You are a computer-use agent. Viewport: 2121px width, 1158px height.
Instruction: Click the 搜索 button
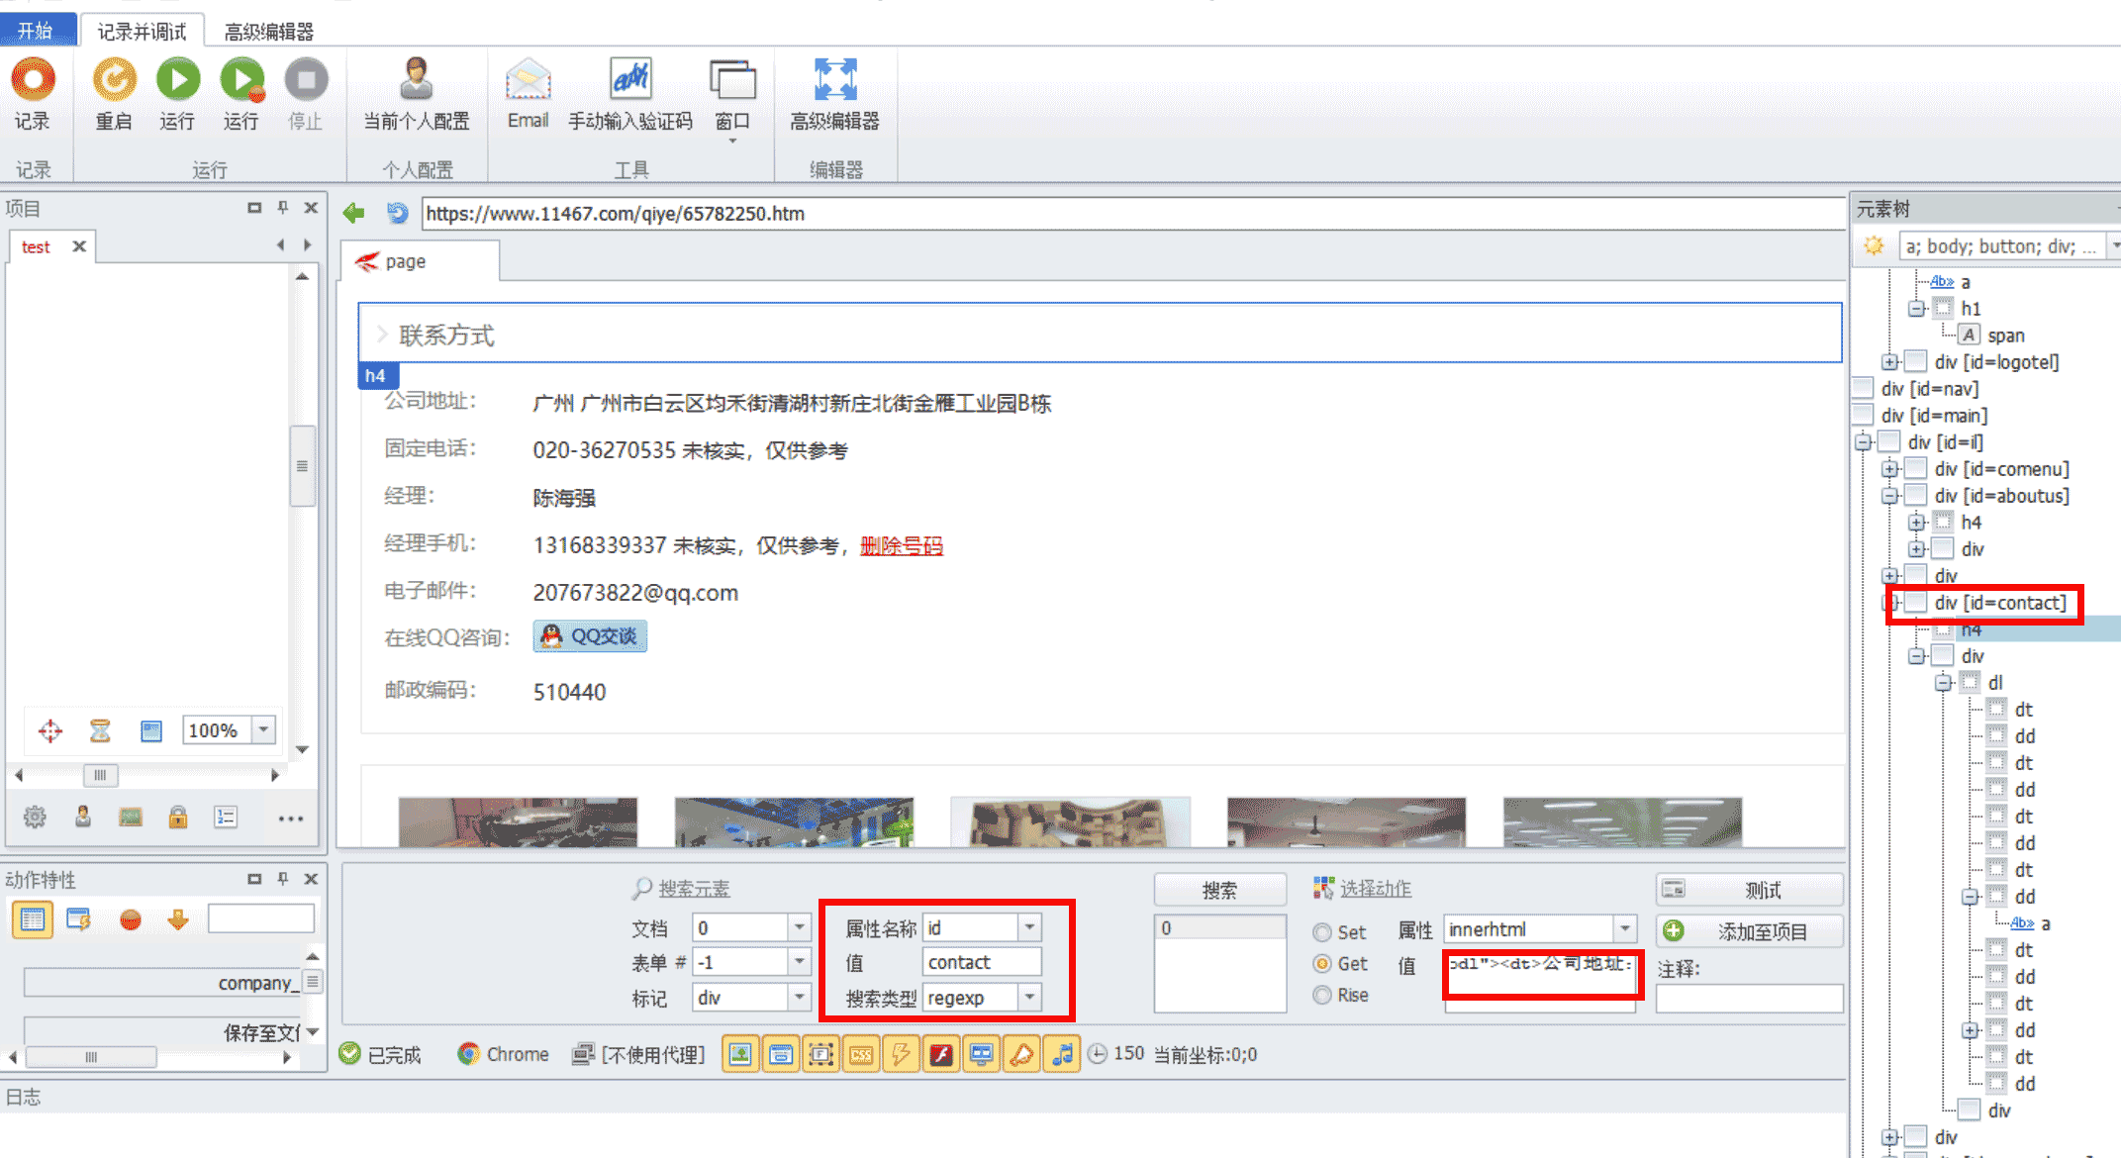click(x=1219, y=890)
